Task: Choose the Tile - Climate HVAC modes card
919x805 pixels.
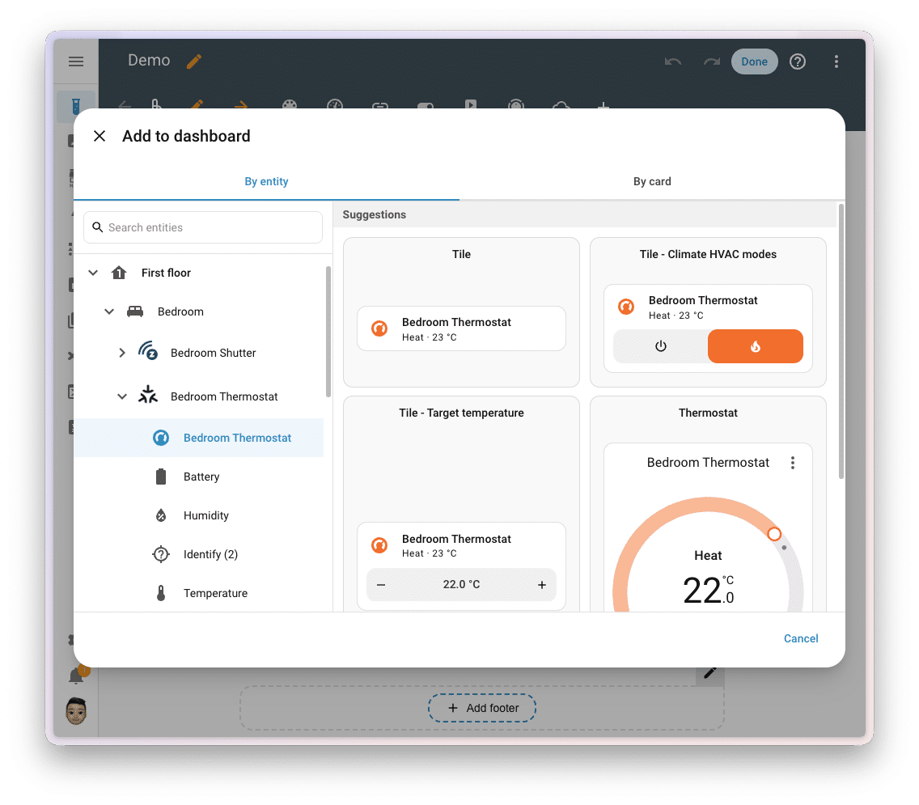Action: point(708,312)
